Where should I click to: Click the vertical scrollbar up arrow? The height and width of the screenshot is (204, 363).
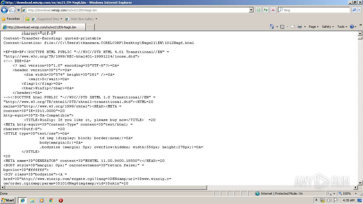pyautogui.click(x=360, y=33)
